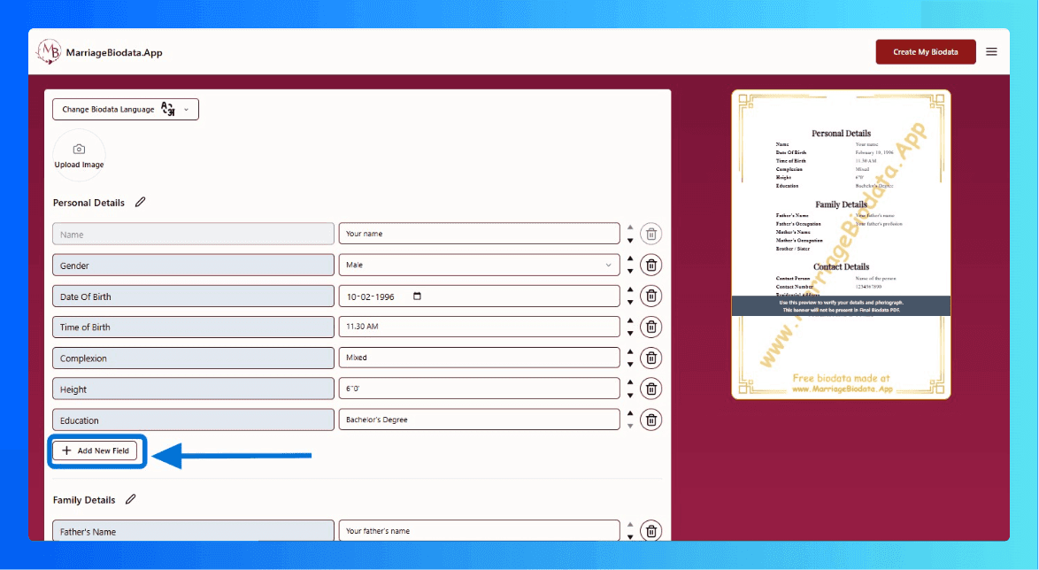Viewport: 1039px width, 570px height.
Task: Click the Upload Image camera icon
Action: [x=79, y=149]
